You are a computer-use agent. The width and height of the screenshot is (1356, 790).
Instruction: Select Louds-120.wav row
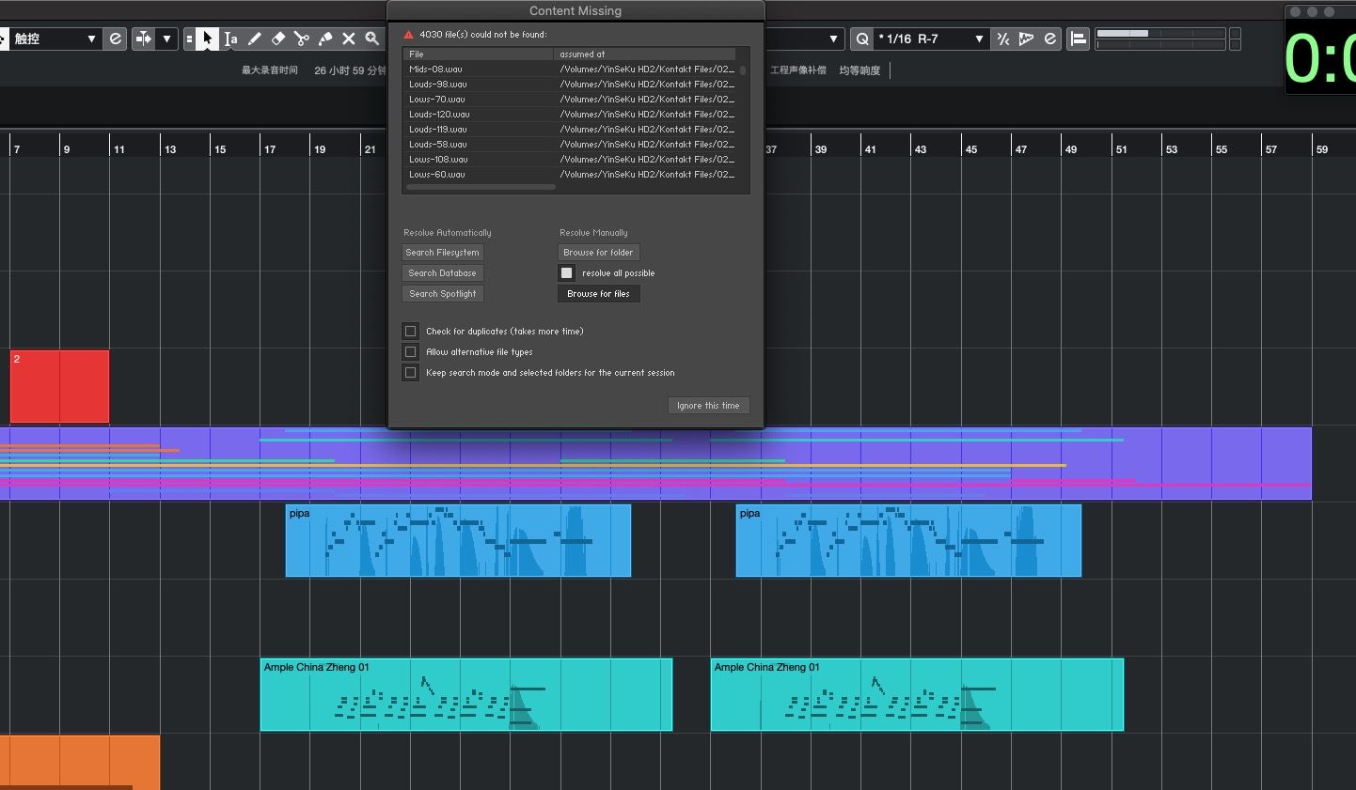[570, 114]
